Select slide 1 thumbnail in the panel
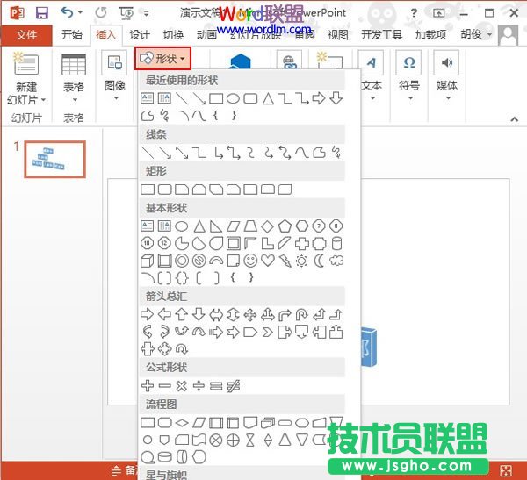This screenshot has height=480, width=527. coord(54,159)
